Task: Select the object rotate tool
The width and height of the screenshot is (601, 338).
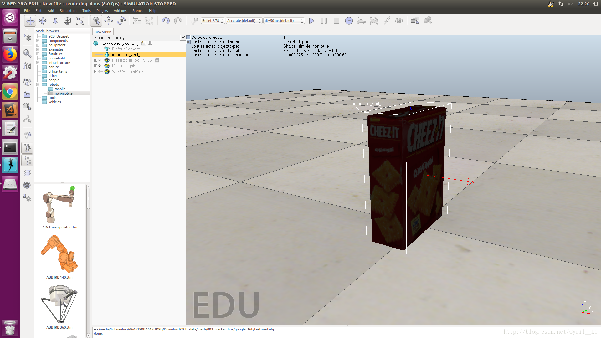Action: [121, 21]
